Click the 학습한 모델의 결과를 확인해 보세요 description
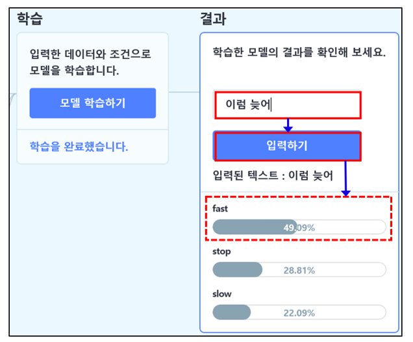 [299, 52]
